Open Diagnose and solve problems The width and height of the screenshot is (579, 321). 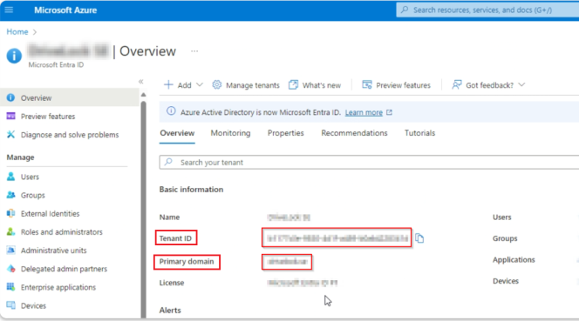(x=70, y=135)
